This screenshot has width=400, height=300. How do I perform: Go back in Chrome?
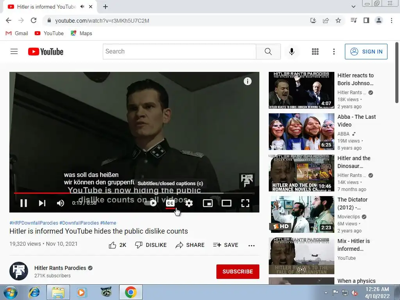[9, 20]
